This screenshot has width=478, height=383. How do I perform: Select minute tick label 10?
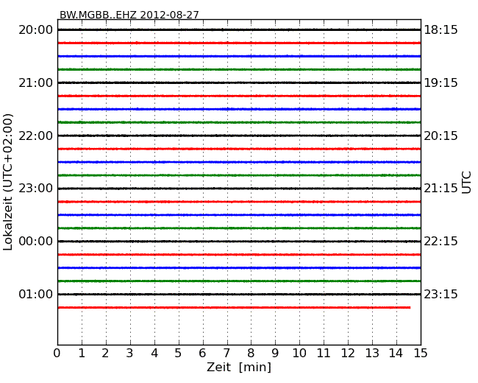[x=299, y=353]
